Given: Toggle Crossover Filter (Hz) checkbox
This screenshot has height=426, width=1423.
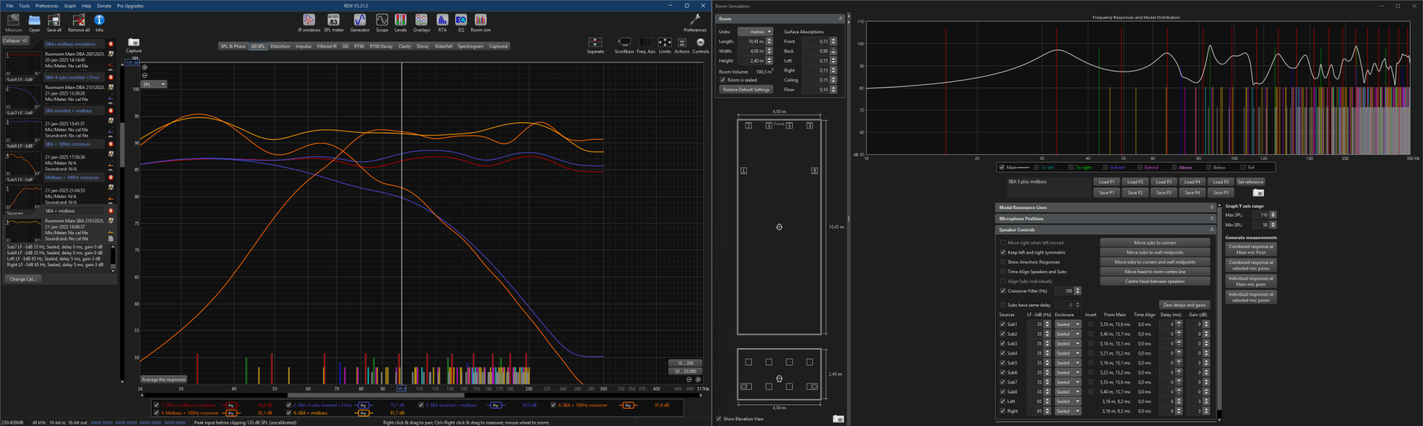Looking at the screenshot, I should 1003,290.
